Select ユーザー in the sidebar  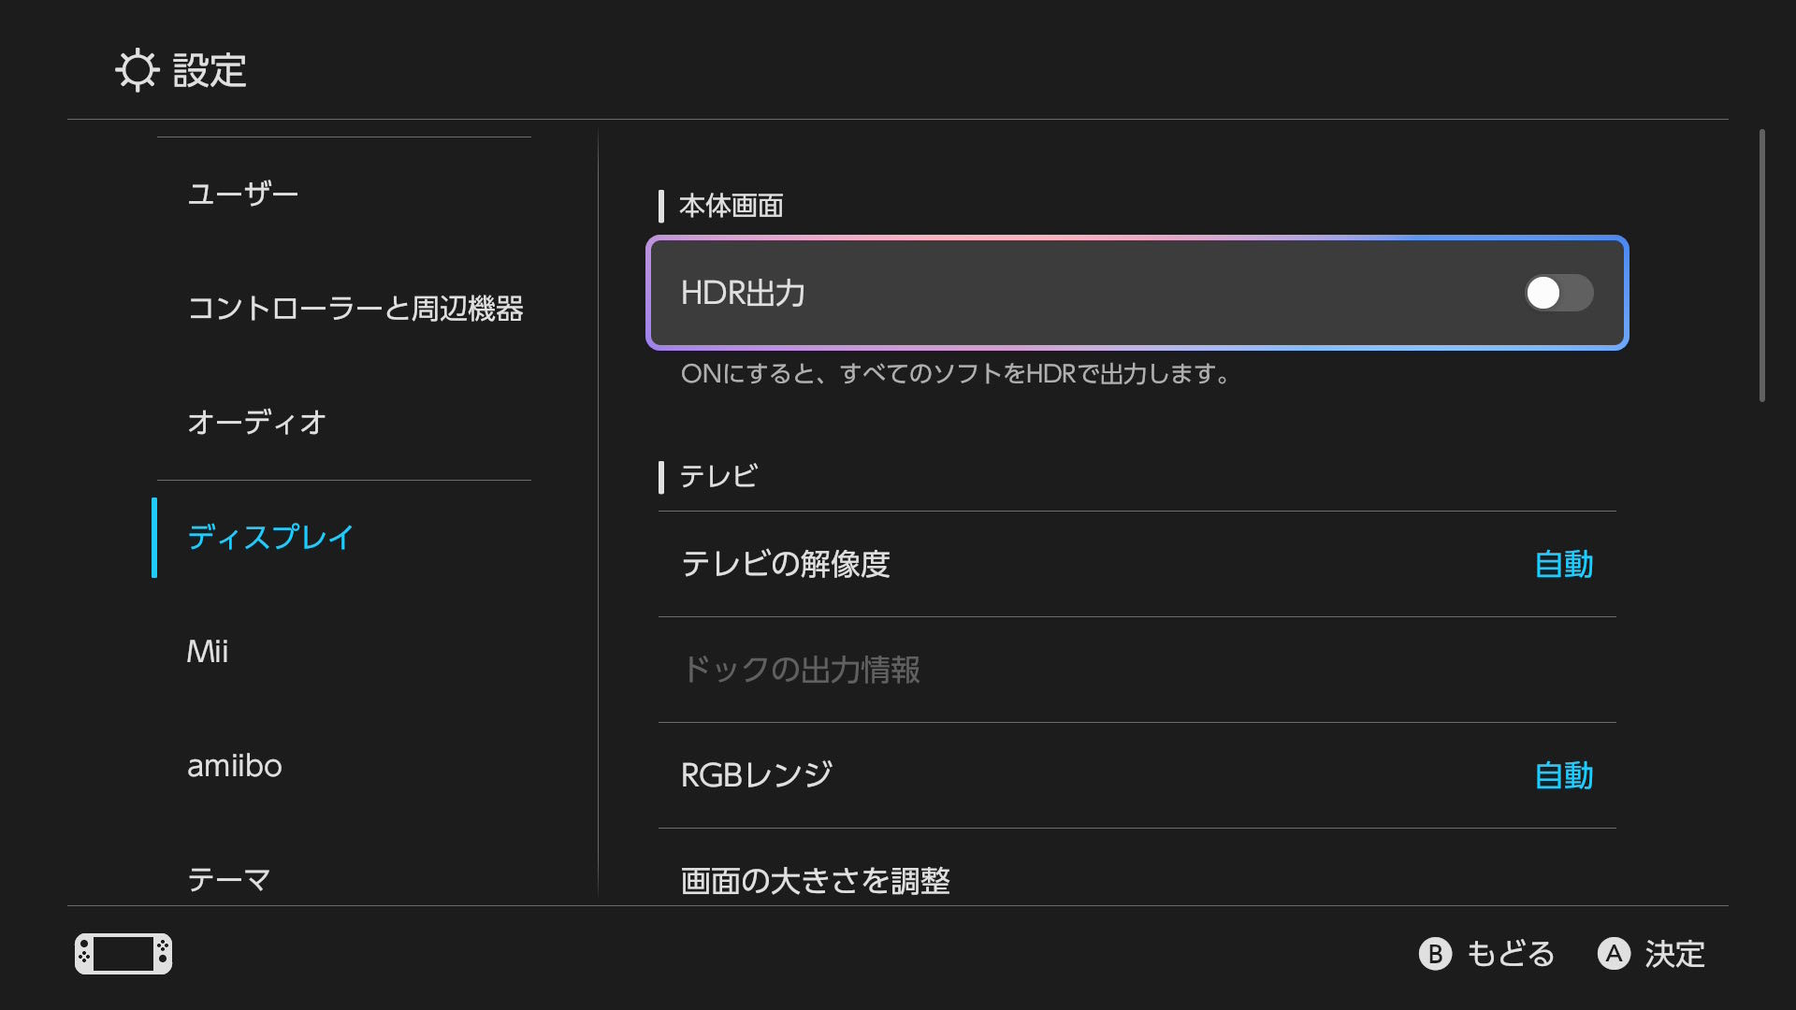tap(243, 194)
